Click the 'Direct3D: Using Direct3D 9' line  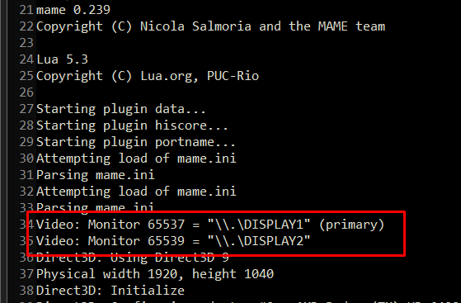pos(132,258)
